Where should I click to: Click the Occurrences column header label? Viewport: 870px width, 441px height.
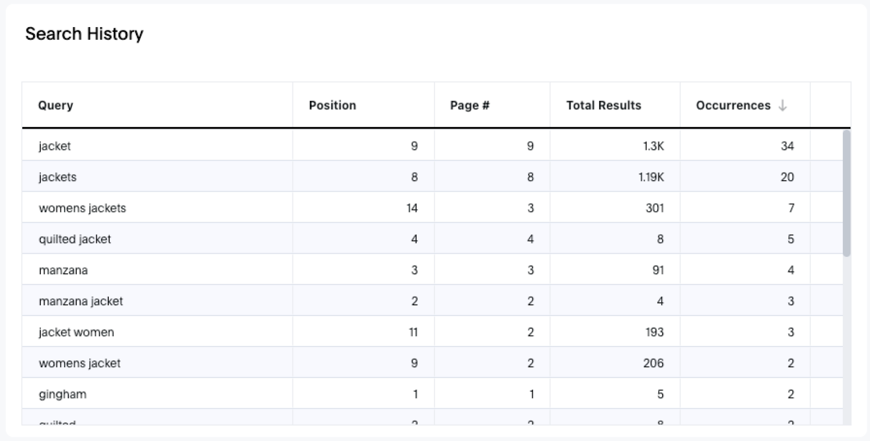tap(733, 105)
